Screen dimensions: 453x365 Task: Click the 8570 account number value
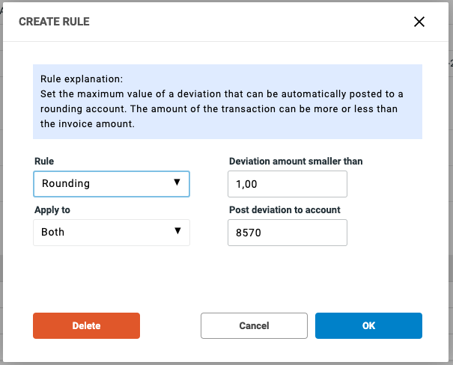249,233
